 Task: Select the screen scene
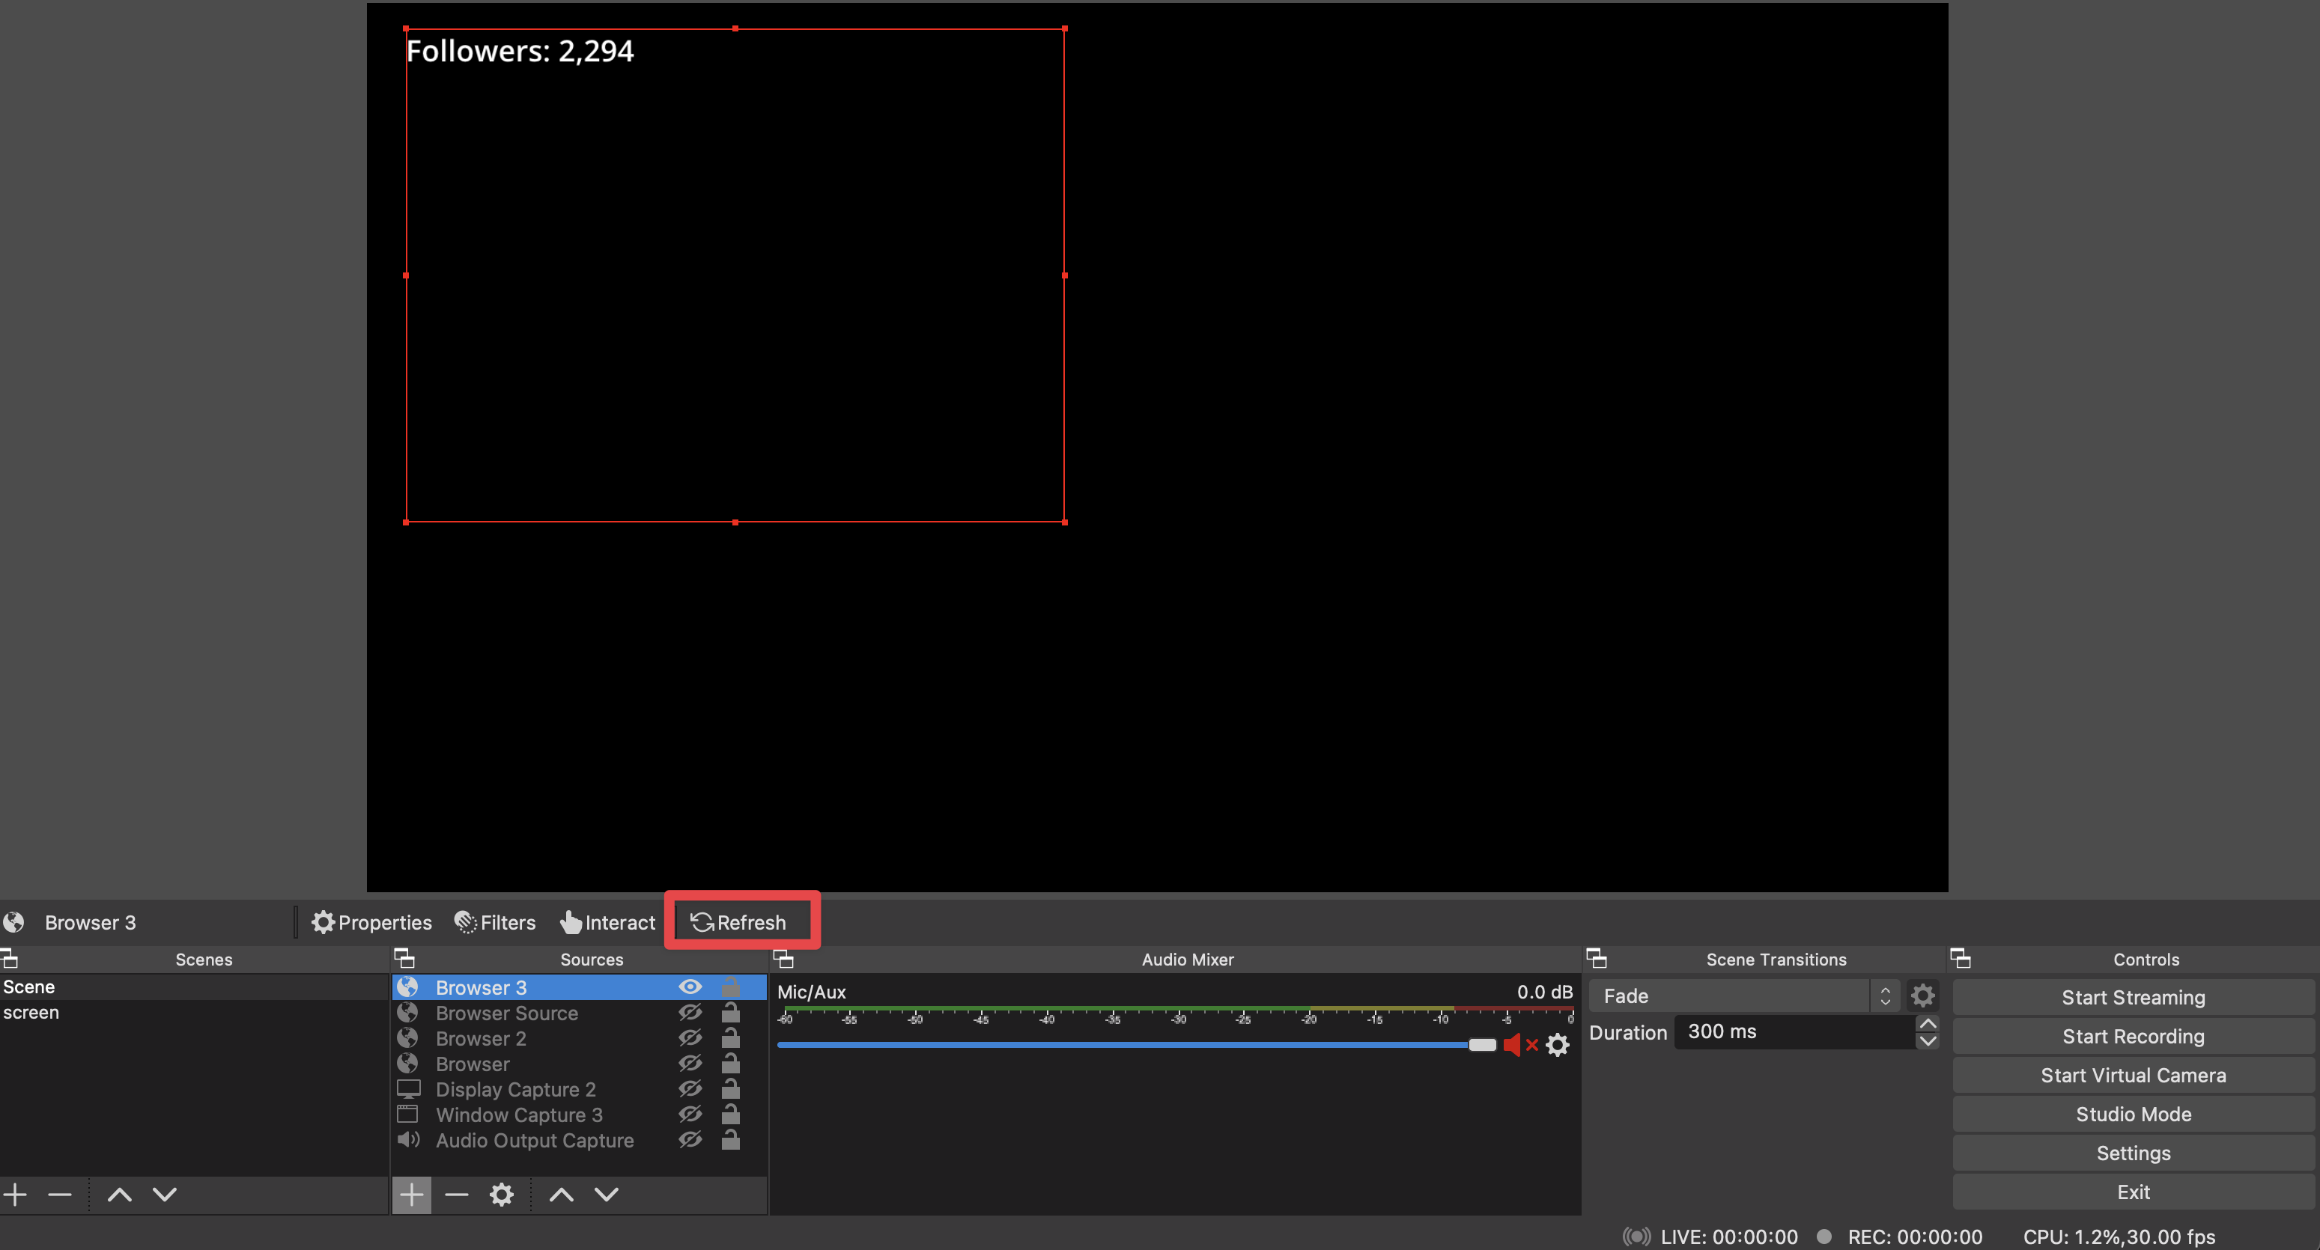pos(194,1013)
